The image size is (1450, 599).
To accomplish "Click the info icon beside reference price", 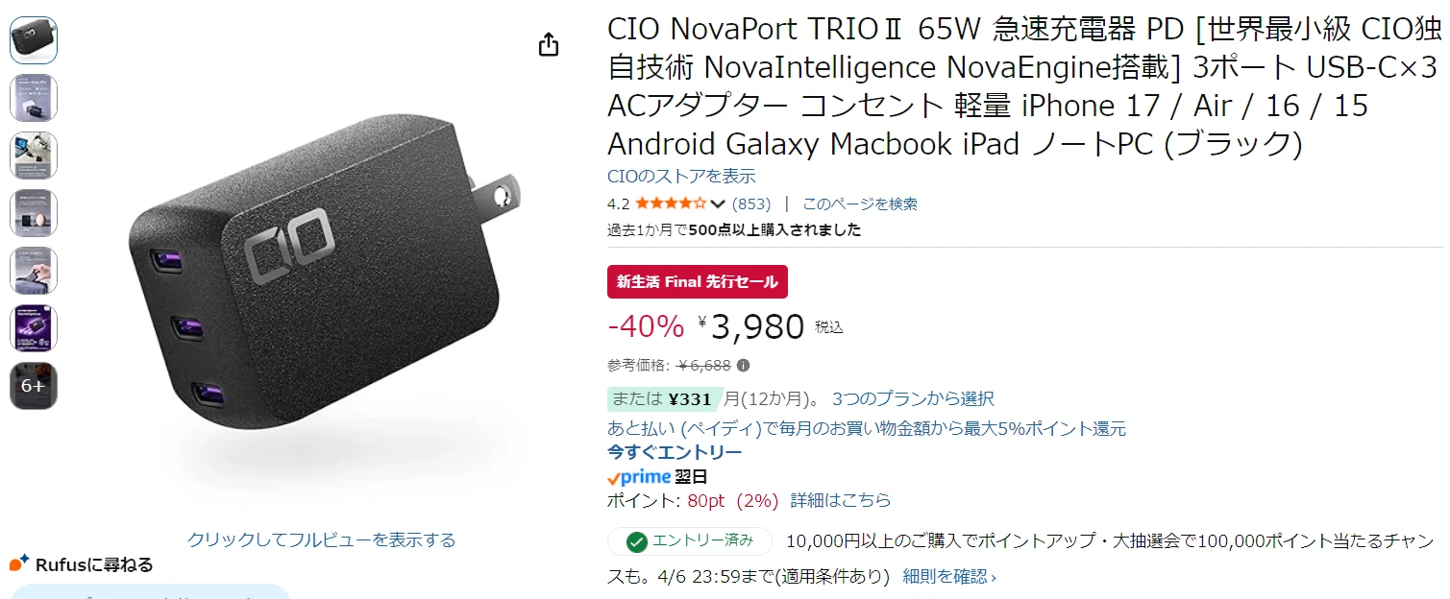I will coord(744,366).
